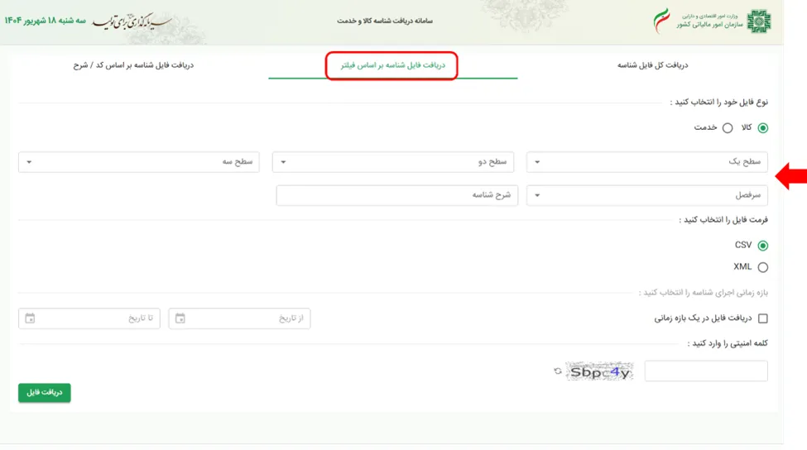Click the green دریافت فایل button
807x450 pixels.
coord(44,392)
